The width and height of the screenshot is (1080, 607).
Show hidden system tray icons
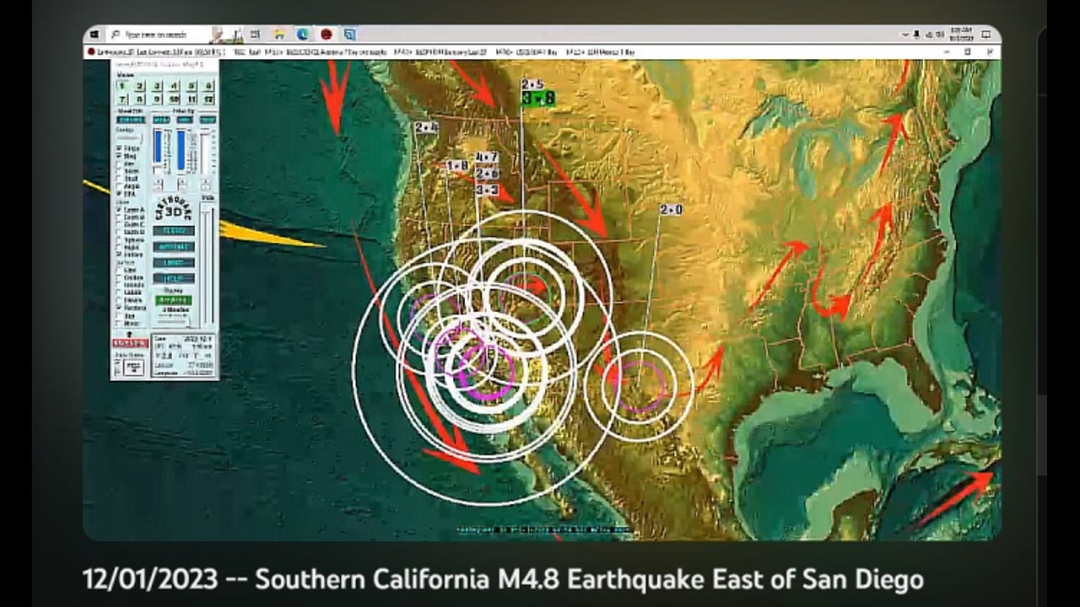pyautogui.click(x=904, y=35)
